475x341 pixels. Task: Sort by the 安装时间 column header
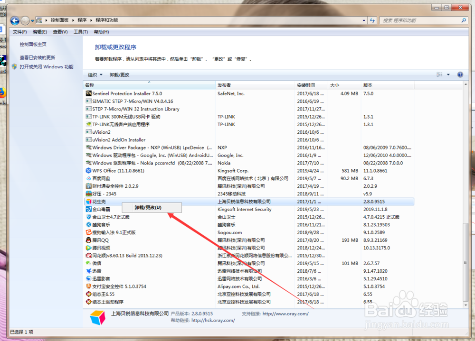[312, 85]
